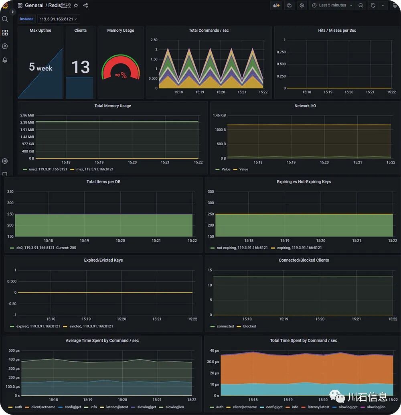Zoom out the time range
This screenshot has height=415, width=401.
360,5
